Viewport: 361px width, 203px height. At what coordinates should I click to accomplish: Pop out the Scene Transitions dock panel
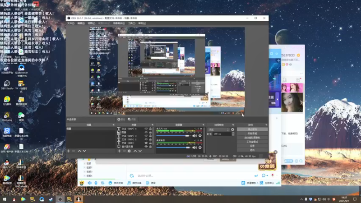click(233, 125)
